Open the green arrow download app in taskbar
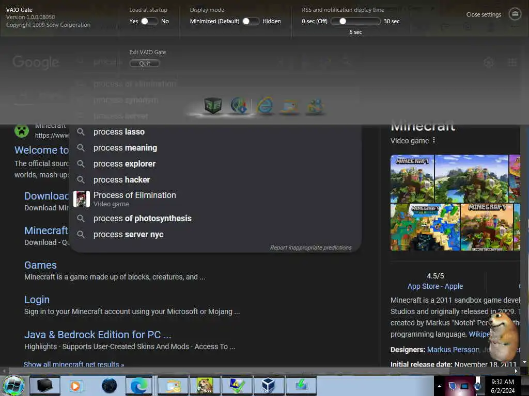This screenshot has width=529, height=396. coord(301,386)
